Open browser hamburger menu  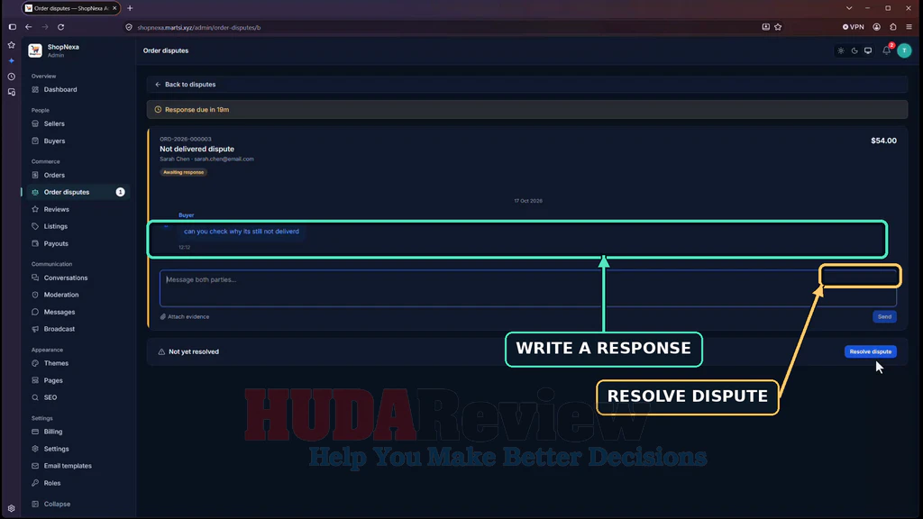tap(909, 27)
